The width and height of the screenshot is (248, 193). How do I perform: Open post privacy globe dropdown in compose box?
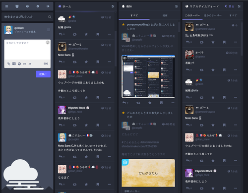(19, 64)
